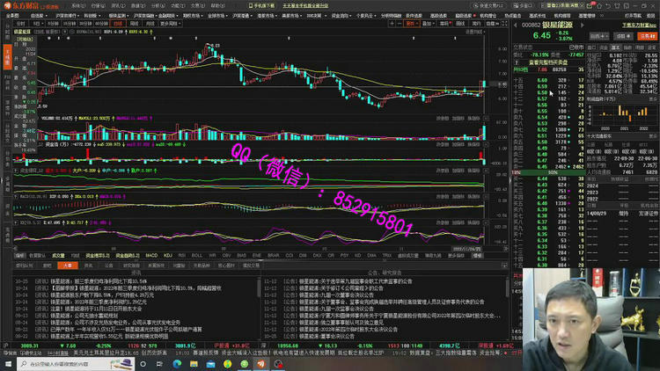Screen dimensions: 660x371
Task: Open Microsoft Edge from the taskbar
Action: pos(179,364)
